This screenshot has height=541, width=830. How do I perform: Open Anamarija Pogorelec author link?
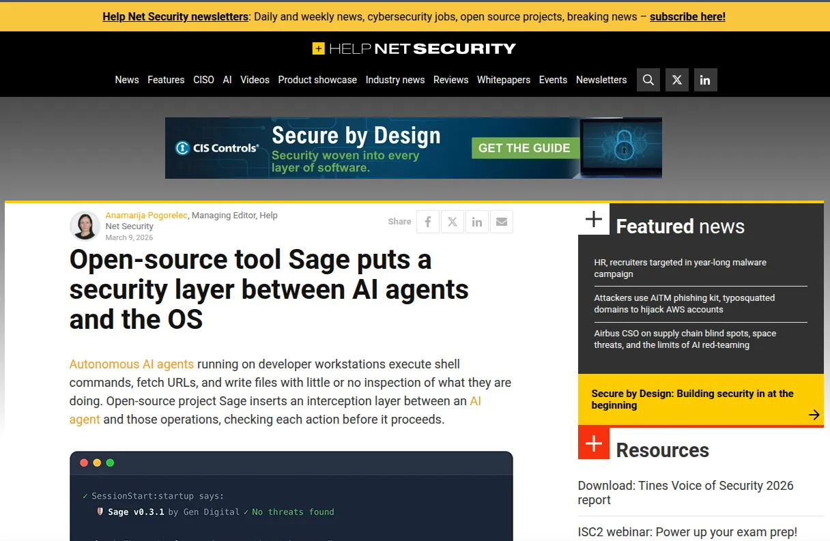click(x=147, y=215)
